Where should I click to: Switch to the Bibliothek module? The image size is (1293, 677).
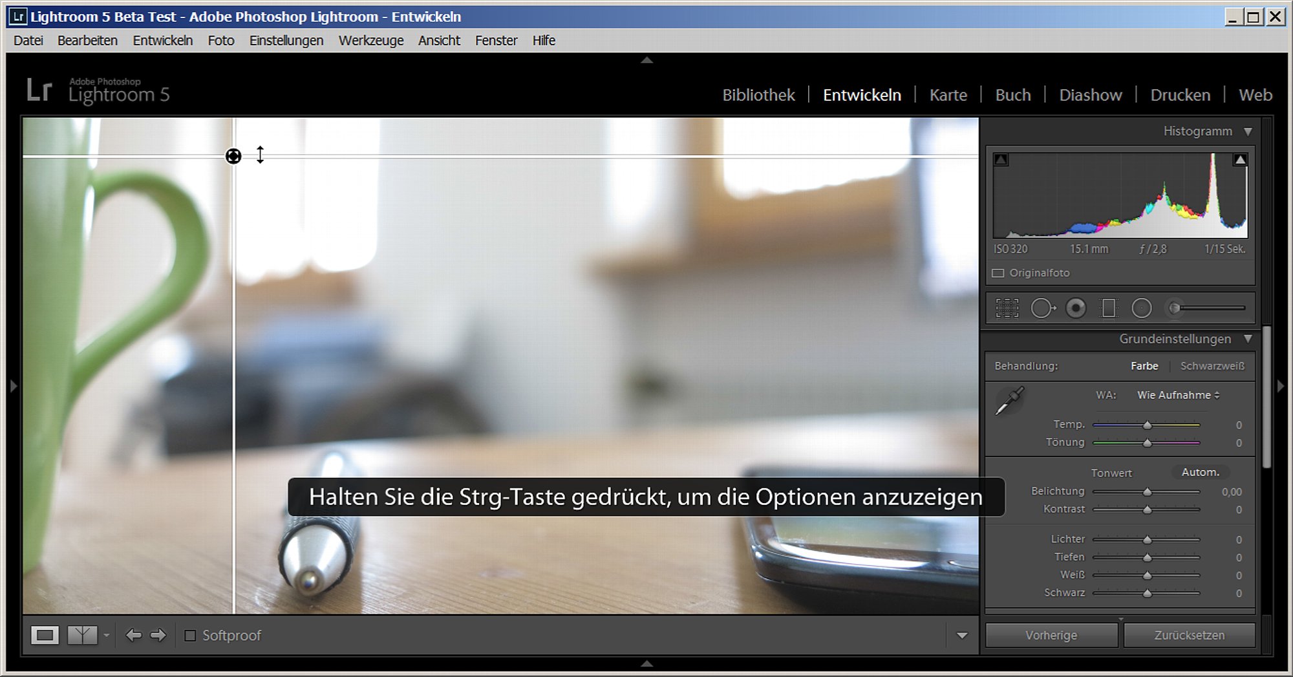[758, 95]
